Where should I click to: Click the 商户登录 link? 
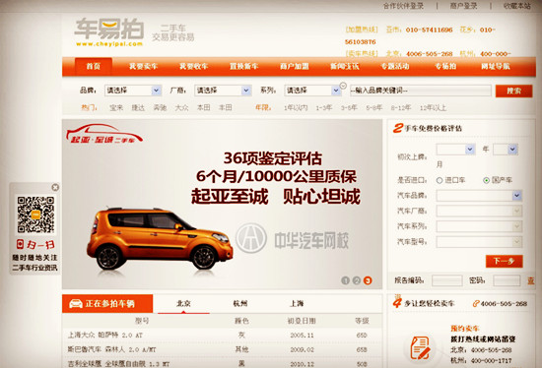463,6
